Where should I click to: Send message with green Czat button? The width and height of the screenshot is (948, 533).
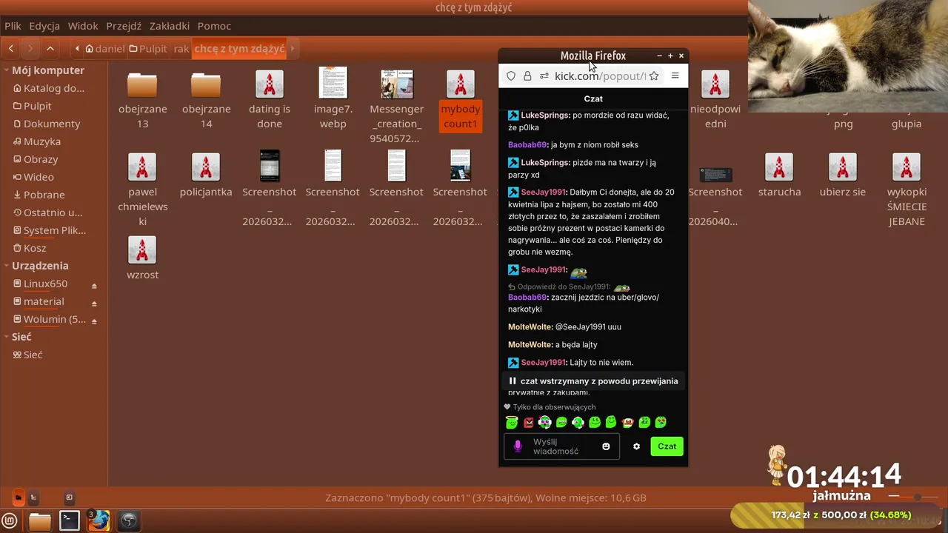[x=667, y=446]
